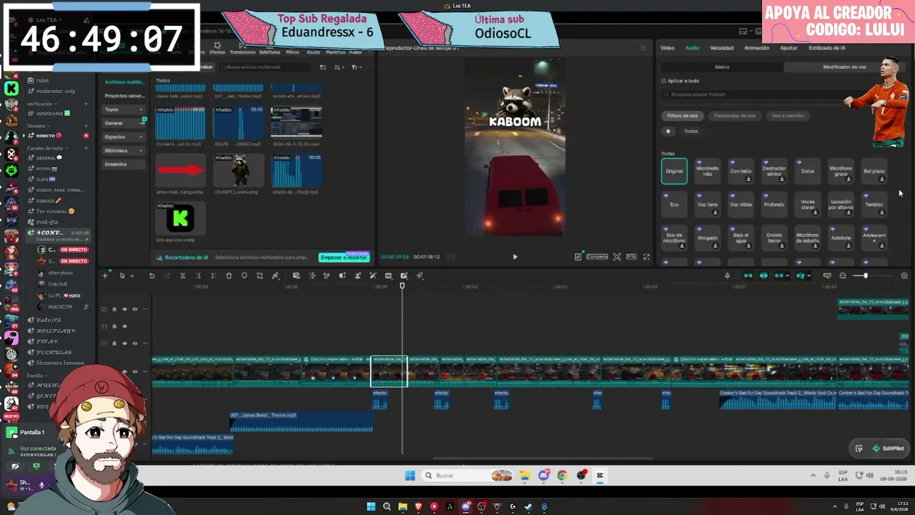915x515 pixels.
Task: Click the timeline zoom in icon at far right
Action: tap(904, 276)
